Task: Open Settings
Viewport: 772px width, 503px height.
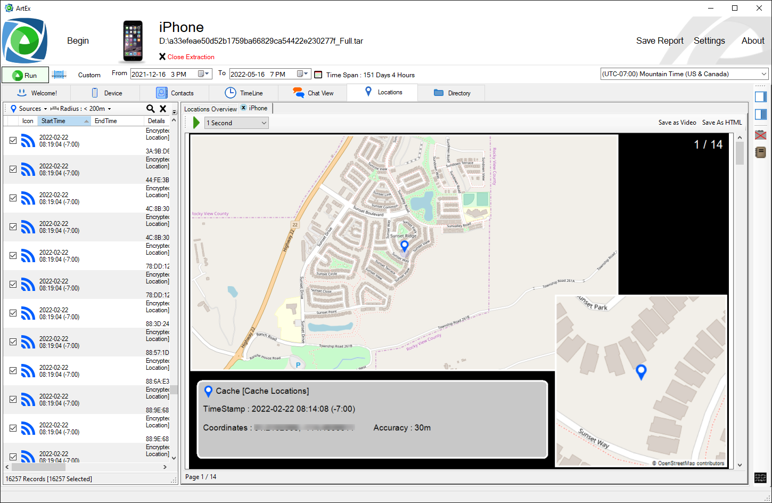Action: coord(709,40)
